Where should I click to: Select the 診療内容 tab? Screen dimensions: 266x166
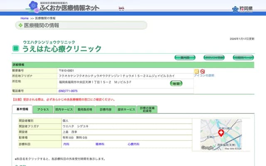tap(106, 110)
